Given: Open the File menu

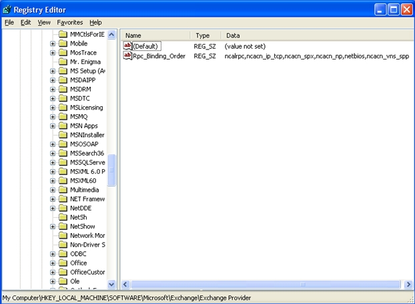Looking at the screenshot, I should (9, 23).
